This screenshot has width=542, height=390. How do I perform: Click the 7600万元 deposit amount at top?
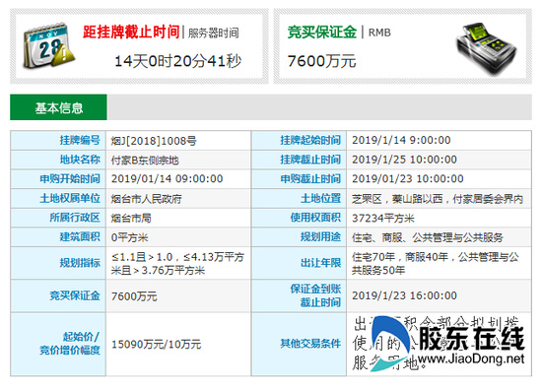[321, 61]
